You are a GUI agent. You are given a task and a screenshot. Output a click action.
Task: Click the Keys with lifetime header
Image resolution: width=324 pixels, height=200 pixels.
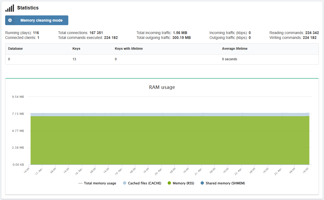pos(129,49)
